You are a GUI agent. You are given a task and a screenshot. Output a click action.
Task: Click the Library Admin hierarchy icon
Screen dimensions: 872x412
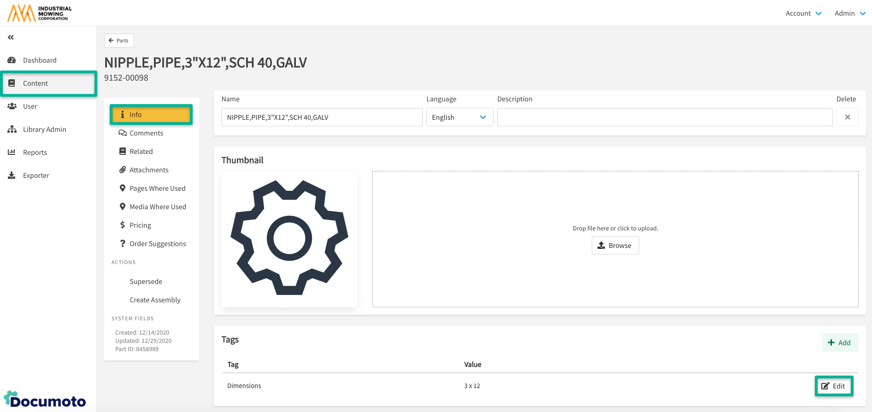point(12,129)
